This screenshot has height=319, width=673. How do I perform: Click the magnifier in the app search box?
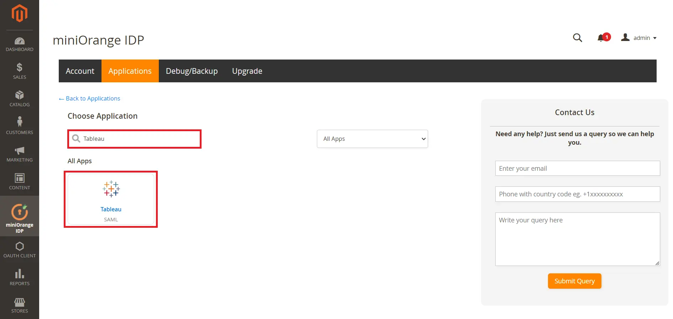pyautogui.click(x=76, y=138)
